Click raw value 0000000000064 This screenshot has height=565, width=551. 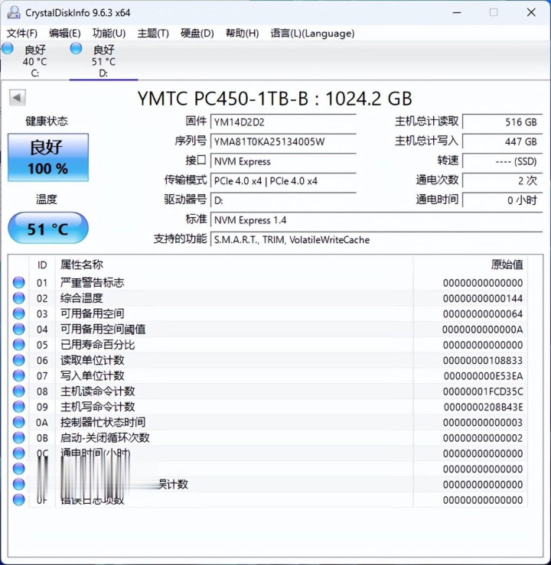[x=483, y=314]
